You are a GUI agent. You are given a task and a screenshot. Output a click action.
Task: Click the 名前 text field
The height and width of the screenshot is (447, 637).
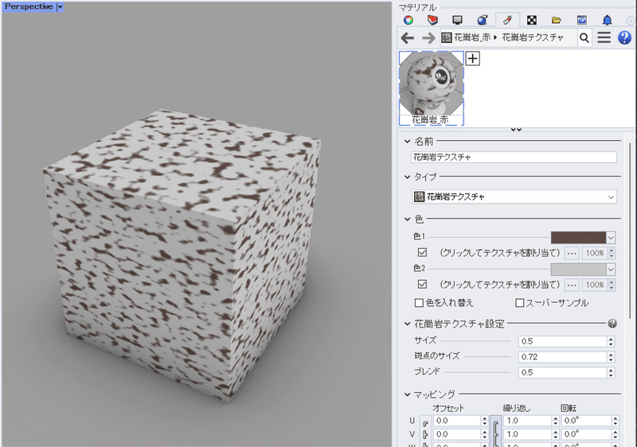point(514,157)
